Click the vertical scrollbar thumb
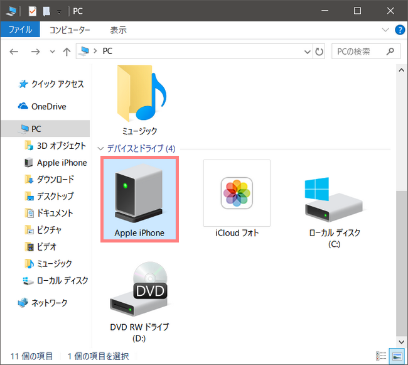 click(401, 263)
